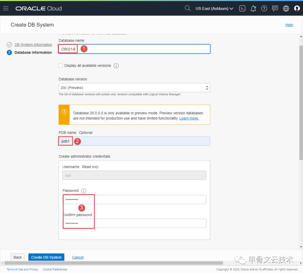Click the scroll left arrow
The width and height of the screenshot is (303, 273).
2,263
